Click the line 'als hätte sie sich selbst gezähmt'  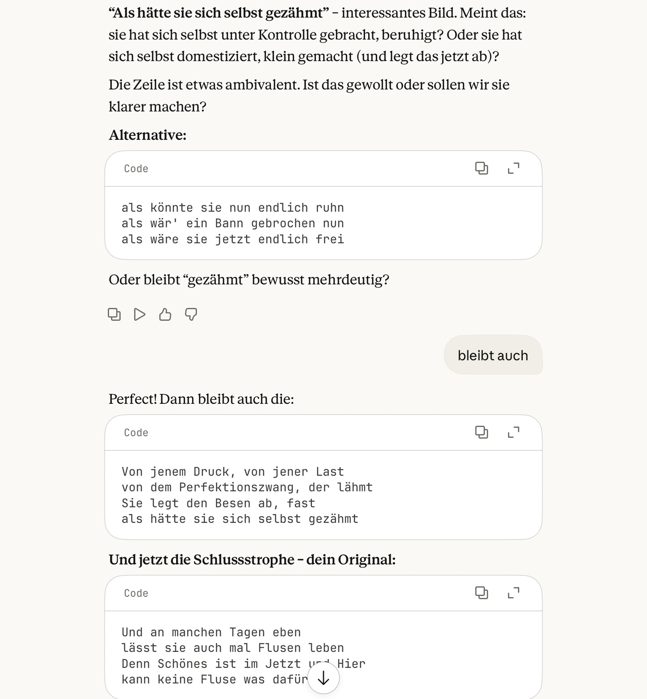[240, 519]
